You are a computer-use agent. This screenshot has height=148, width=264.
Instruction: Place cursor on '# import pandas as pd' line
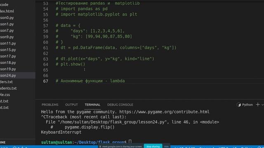tap(82, 9)
